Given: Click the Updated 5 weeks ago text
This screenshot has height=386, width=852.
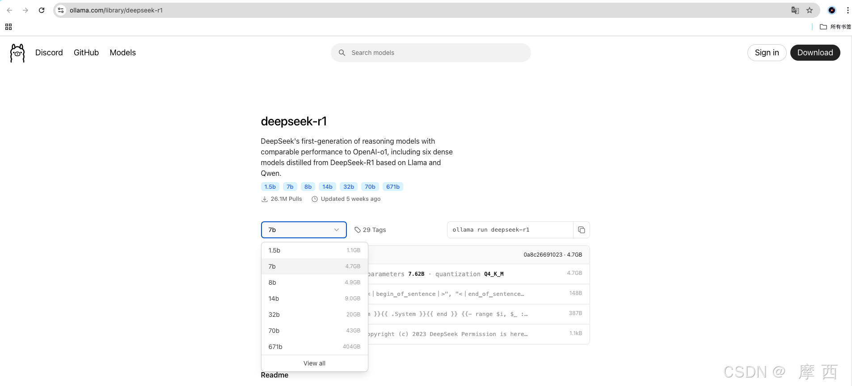Looking at the screenshot, I should pos(350,199).
